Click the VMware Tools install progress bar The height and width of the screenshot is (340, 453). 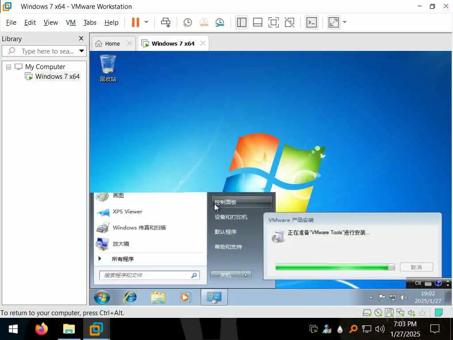(x=335, y=267)
